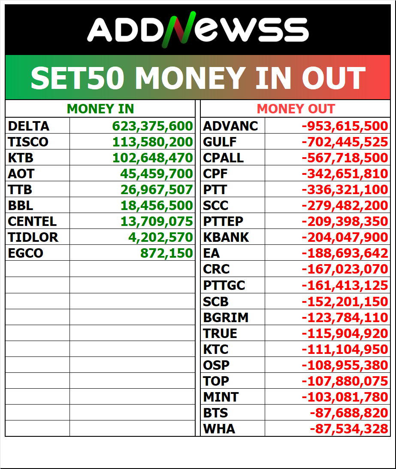Click the KTB money-in value 102,648,470

point(152,158)
